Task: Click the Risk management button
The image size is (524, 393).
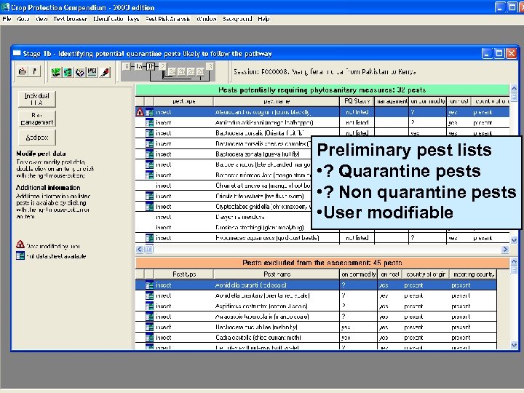Action: (x=37, y=119)
